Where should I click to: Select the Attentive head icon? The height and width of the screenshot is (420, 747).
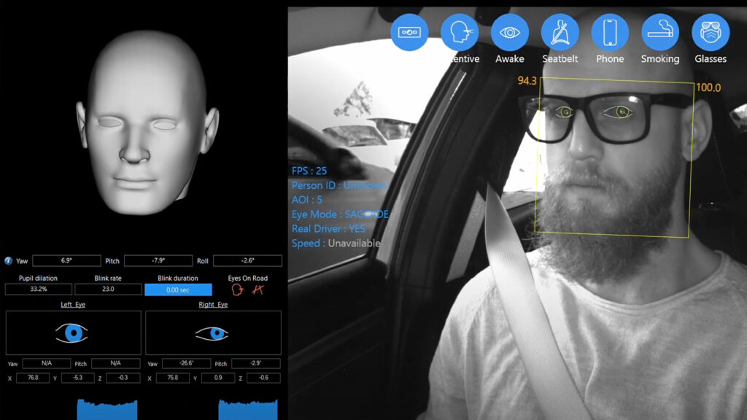[x=460, y=32]
